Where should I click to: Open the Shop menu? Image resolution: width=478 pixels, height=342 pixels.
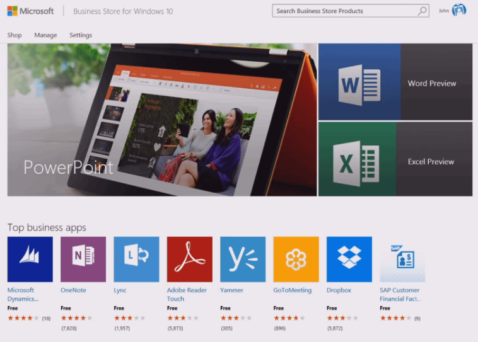point(15,35)
